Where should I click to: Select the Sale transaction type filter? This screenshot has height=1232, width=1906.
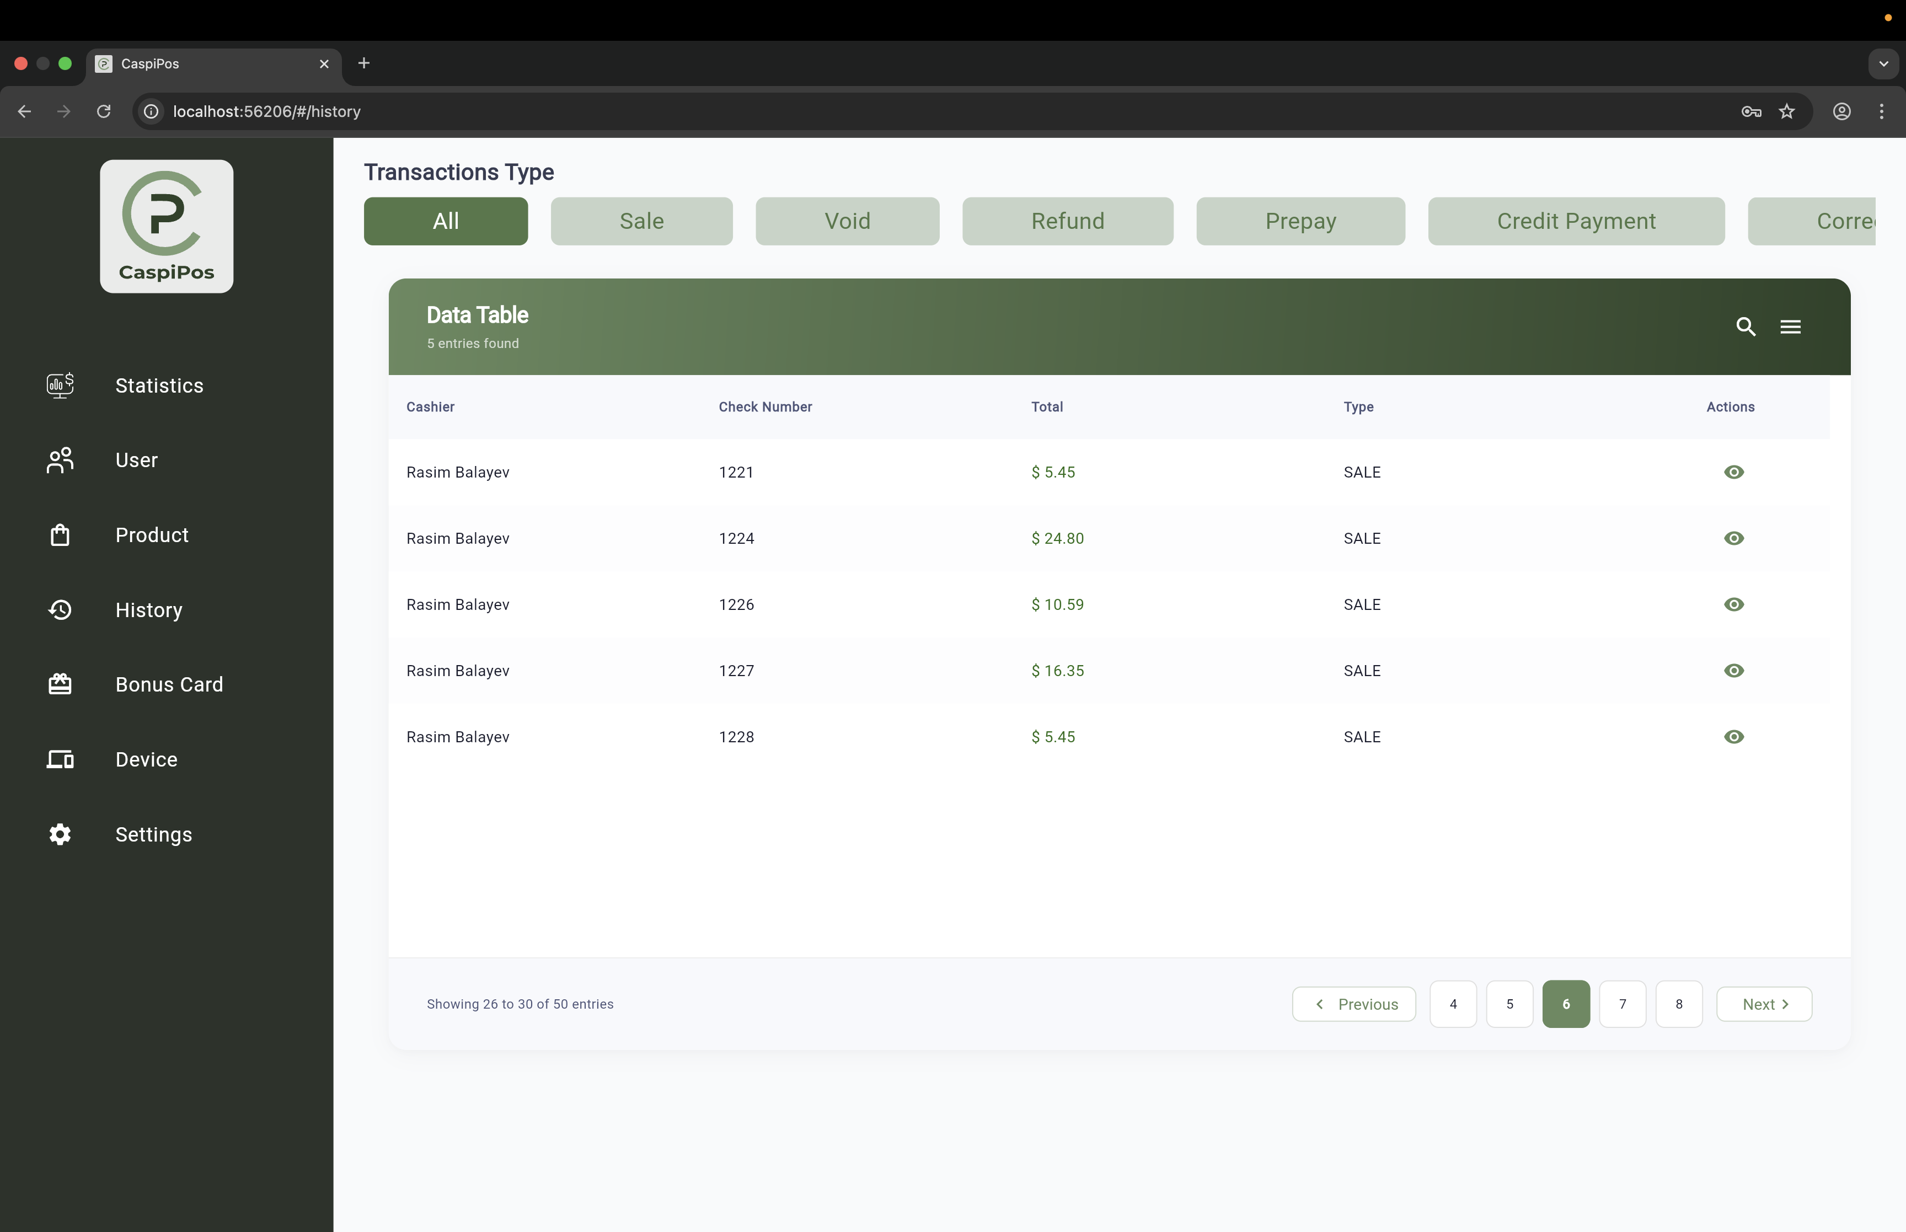(641, 221)
